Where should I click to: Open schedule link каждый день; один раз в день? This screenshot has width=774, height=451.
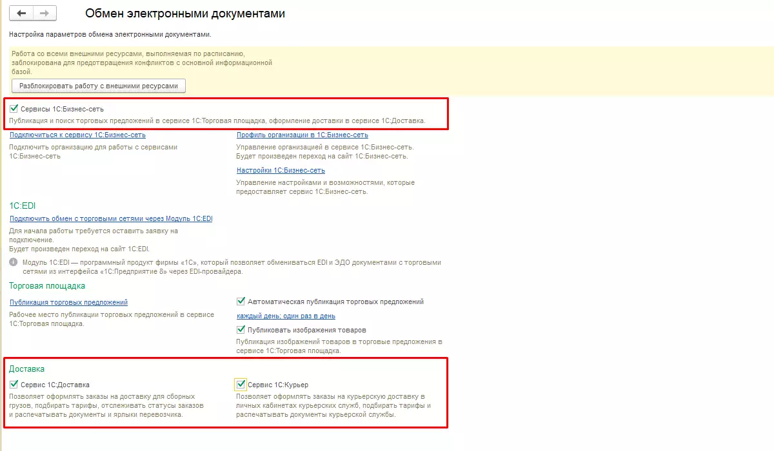click(286, 316)
